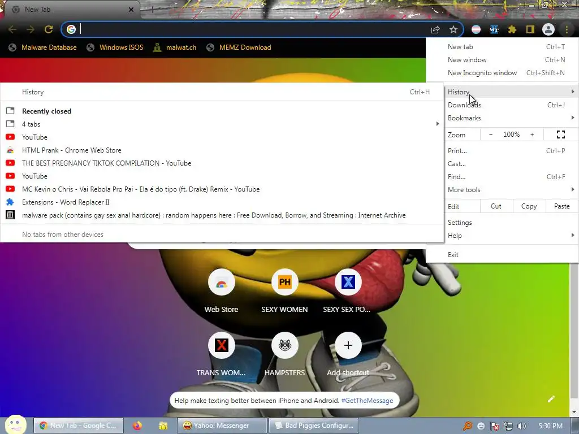
Task: Click the volume speaker tray icon
Action: 521,426
